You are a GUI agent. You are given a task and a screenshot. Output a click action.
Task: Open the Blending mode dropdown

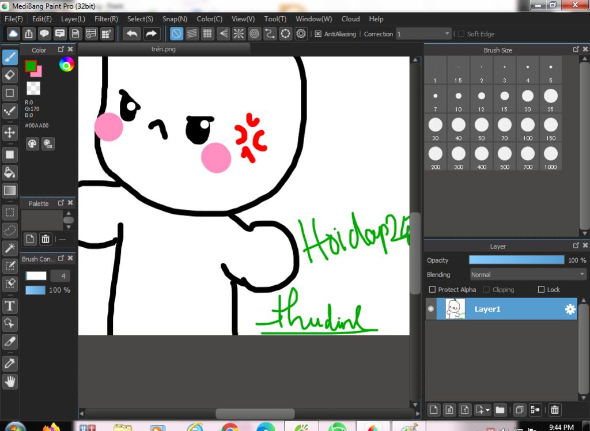(528, 275)
